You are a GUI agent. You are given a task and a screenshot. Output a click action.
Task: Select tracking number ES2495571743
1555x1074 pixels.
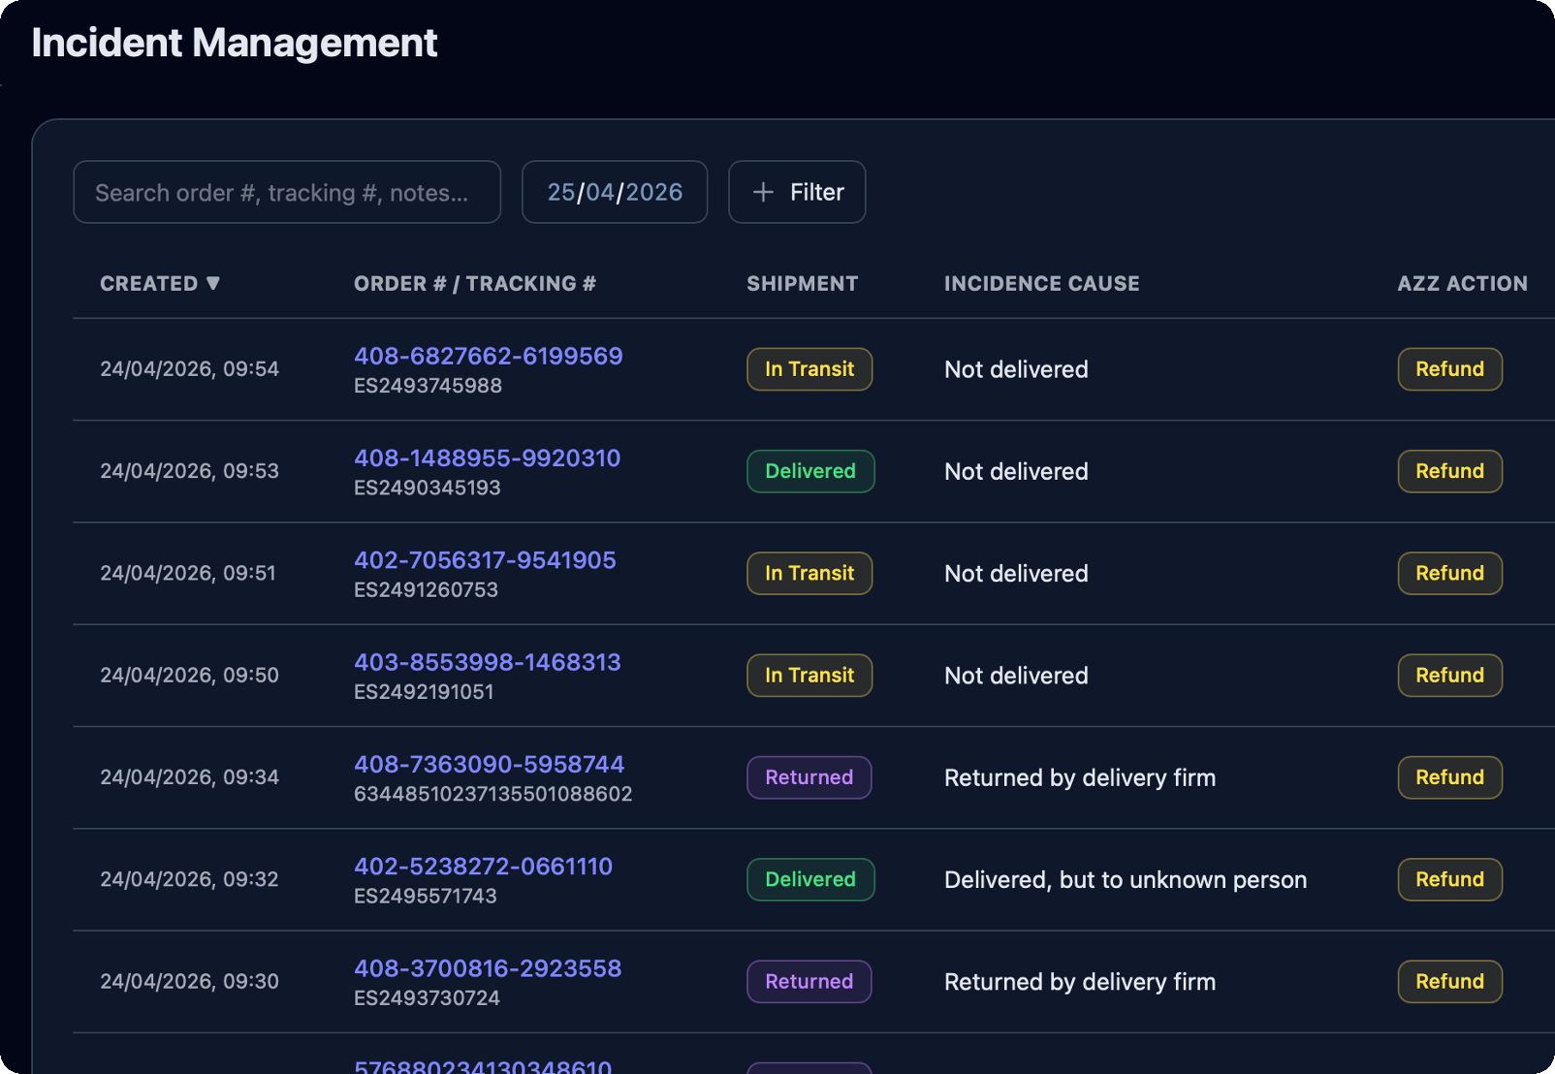426,896
